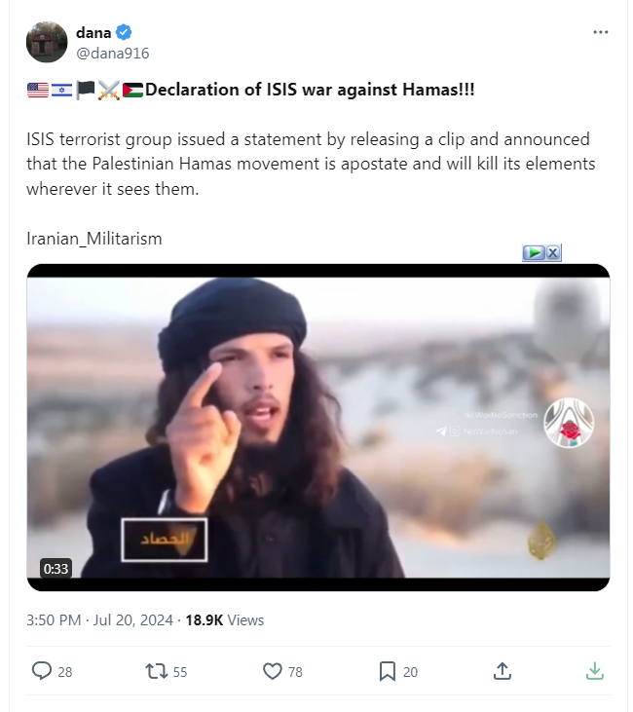Screen dimensions: 633x712
Task: Play the embedded video clip
Action: pos(317,428)
